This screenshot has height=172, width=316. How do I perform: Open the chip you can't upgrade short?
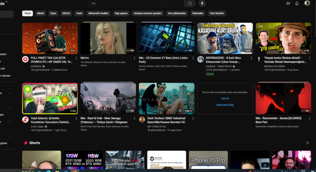click(x=125, y=160)
